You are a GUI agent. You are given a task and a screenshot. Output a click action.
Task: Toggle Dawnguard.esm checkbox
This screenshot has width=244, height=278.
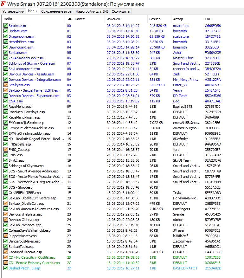click(x=6, y=47)
